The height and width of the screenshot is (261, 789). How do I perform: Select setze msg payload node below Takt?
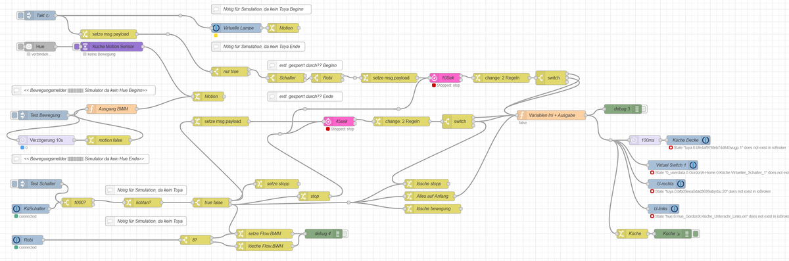[108, 34]
